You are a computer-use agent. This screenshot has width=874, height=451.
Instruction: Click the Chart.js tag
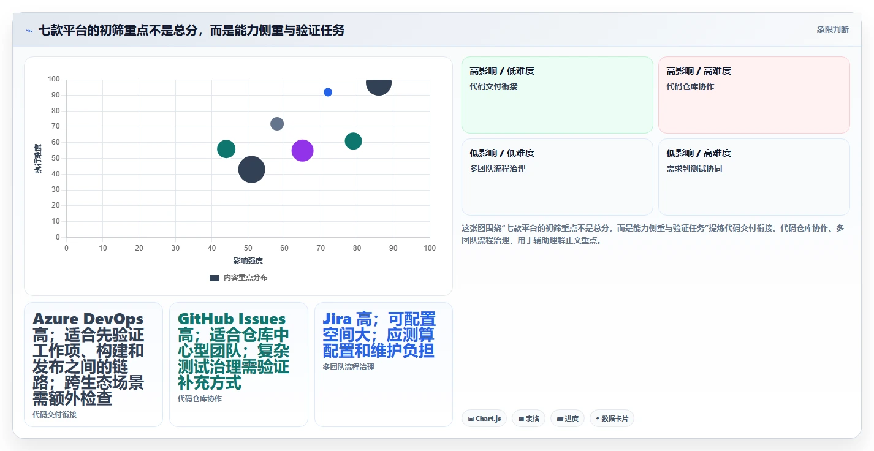click(x=484, y=419)
